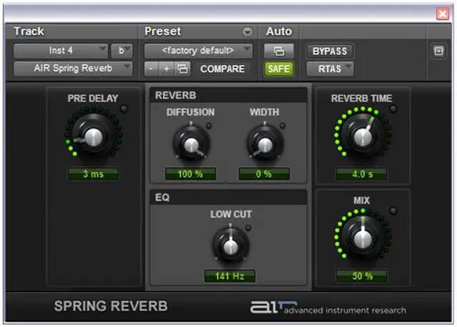Toggle the automation SAFE button

pyautogui.click(x=279, y=69)
